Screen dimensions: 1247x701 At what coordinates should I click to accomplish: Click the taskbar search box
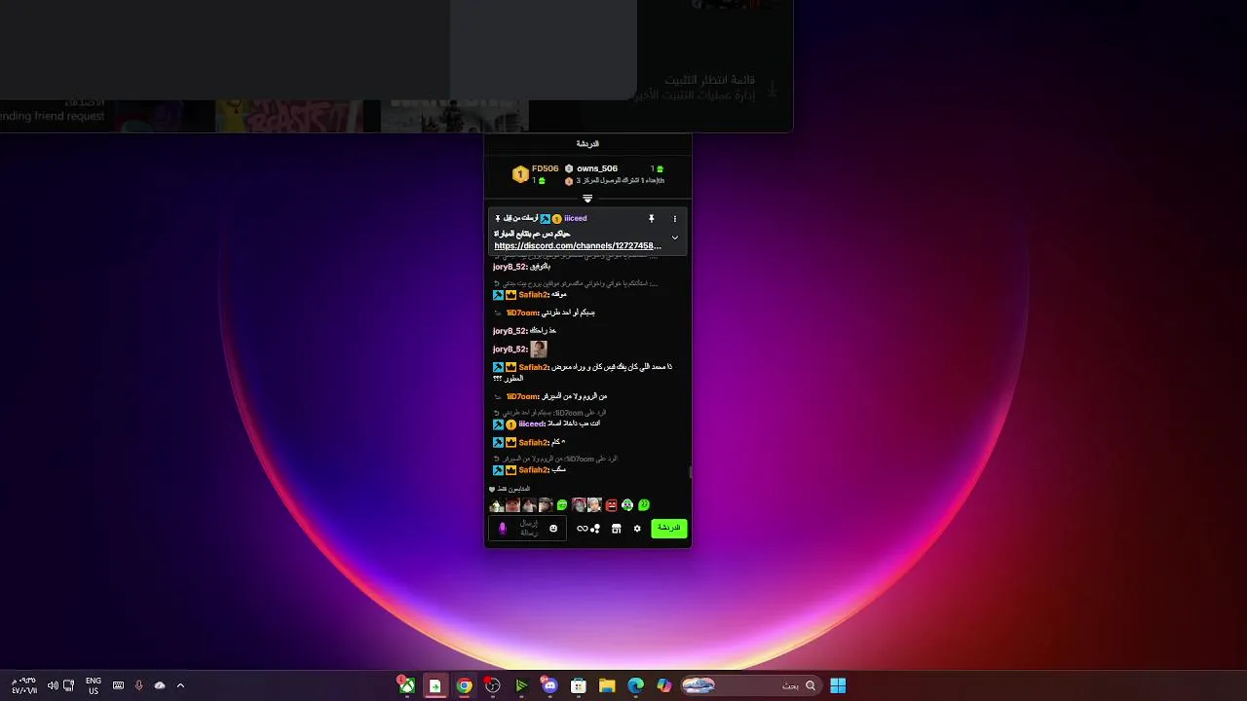pyautogui.click(x=749, y=685)
